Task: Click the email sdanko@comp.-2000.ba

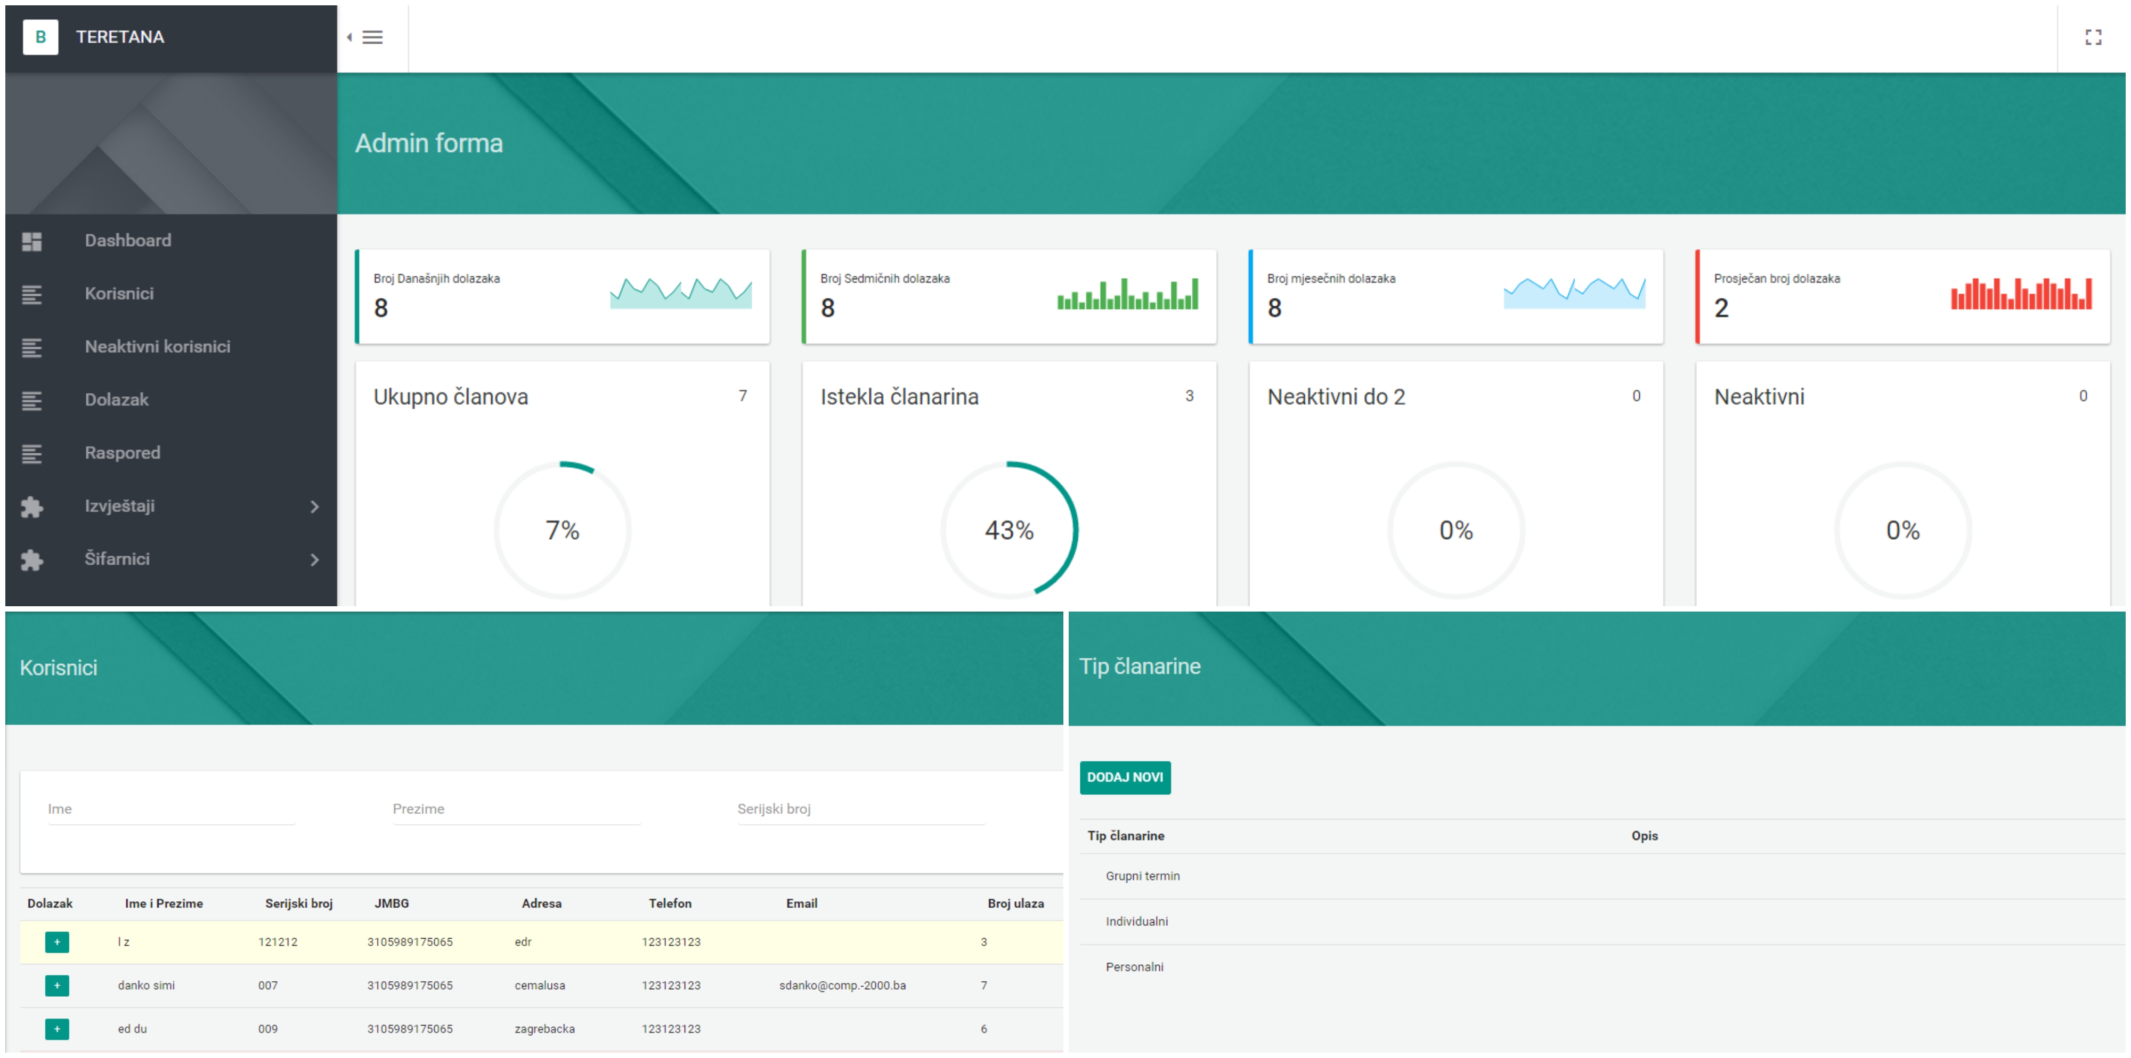Action: 842,986
